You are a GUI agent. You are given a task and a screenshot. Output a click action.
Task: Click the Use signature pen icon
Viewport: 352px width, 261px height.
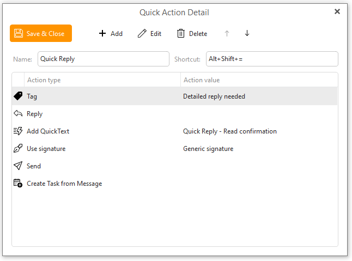coord(18,149)
